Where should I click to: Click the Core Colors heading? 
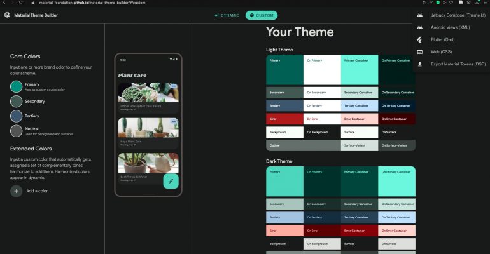point(25,57)
